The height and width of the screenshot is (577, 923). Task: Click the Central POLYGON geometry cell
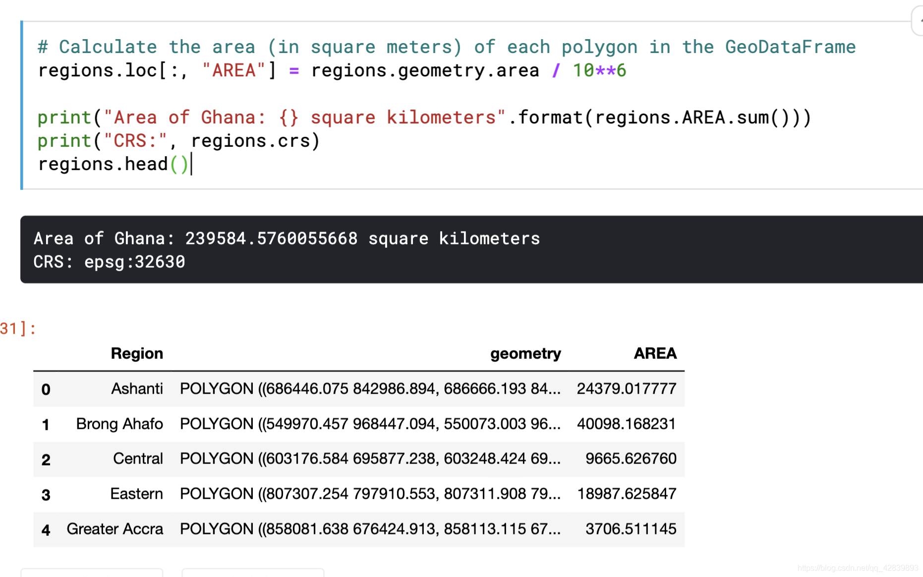pyautogui.click(x=370, y=459)
